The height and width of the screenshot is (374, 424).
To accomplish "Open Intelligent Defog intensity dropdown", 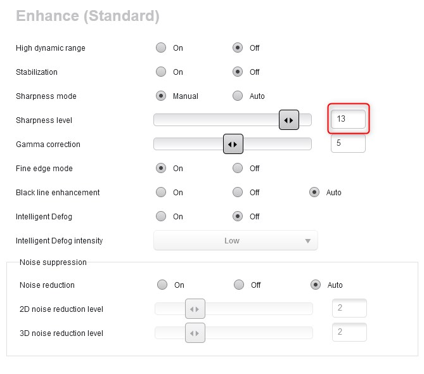I will pos(235,241).
